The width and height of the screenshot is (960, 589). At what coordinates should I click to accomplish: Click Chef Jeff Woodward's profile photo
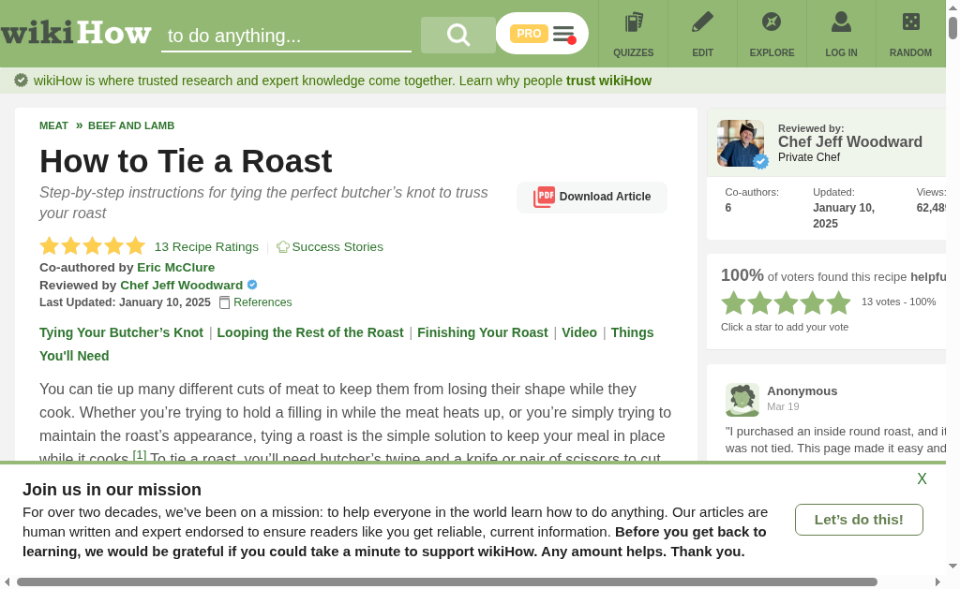741,143
